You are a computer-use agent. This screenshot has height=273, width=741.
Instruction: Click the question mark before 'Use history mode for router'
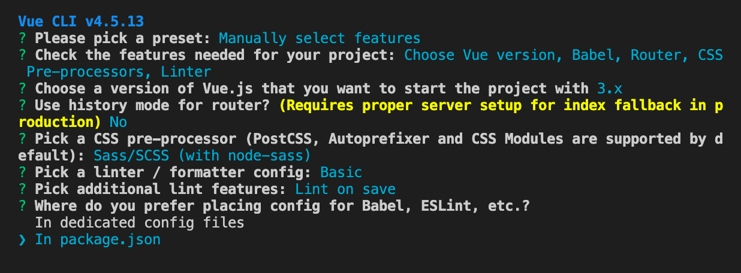(22, 105)
